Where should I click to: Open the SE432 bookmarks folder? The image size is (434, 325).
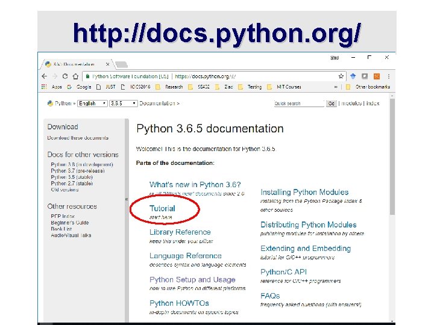[x=199, y=87]
